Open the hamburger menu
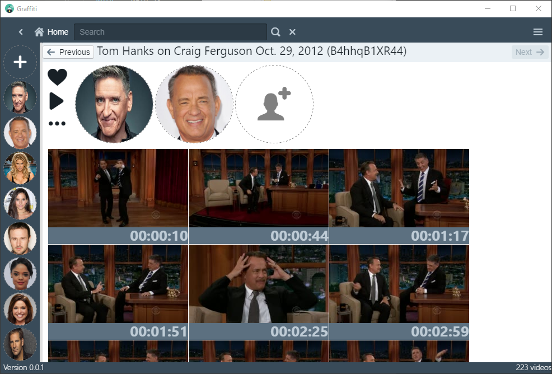Viewport: 552px width, 374px height. pyautogui.click(x=537, y=32)
